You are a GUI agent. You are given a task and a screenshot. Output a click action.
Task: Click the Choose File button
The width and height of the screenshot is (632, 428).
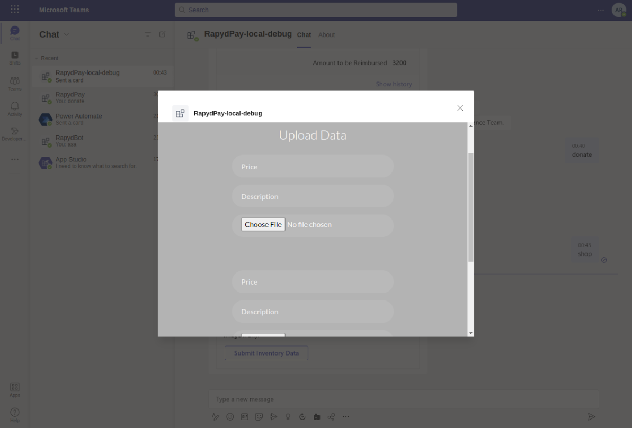coord(263,225)
